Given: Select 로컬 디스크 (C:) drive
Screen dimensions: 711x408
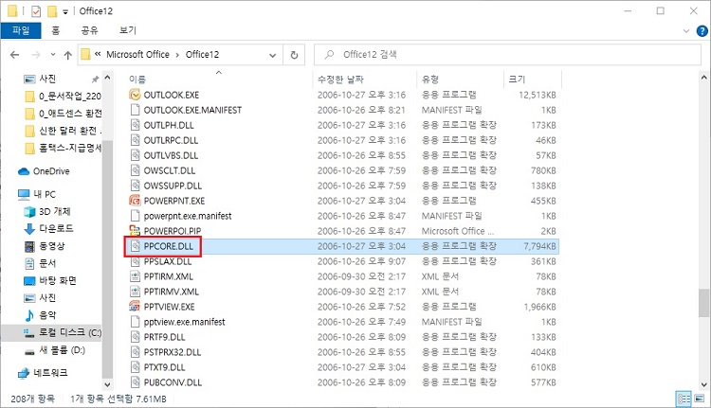Looking at the screenshot, I should coord(63,332).
